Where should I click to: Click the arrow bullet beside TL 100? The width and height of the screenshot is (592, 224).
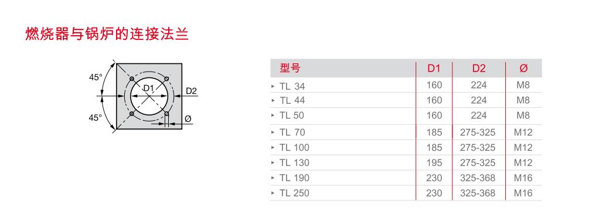[273, 147]
